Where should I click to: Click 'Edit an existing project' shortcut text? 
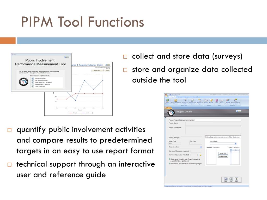(x=41, y=80)
